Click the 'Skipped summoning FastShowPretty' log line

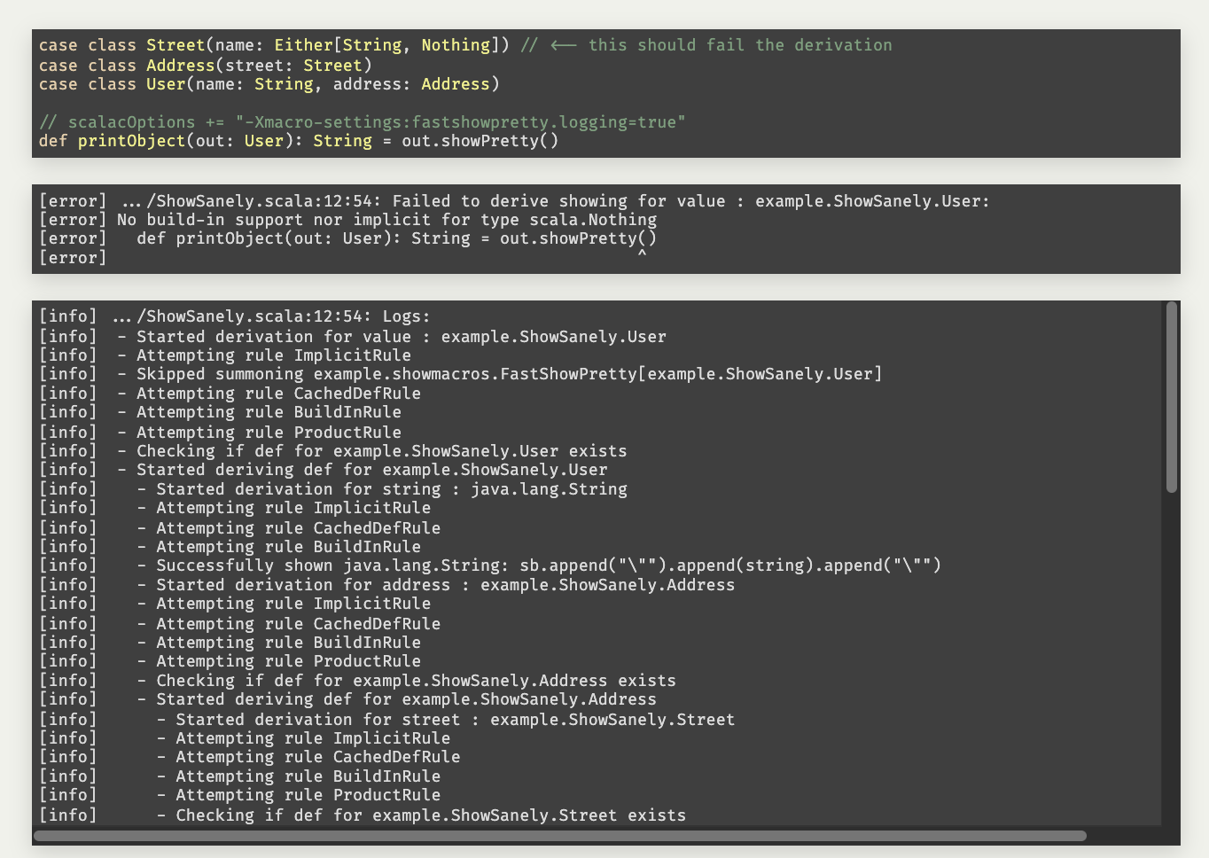[505, 373]
